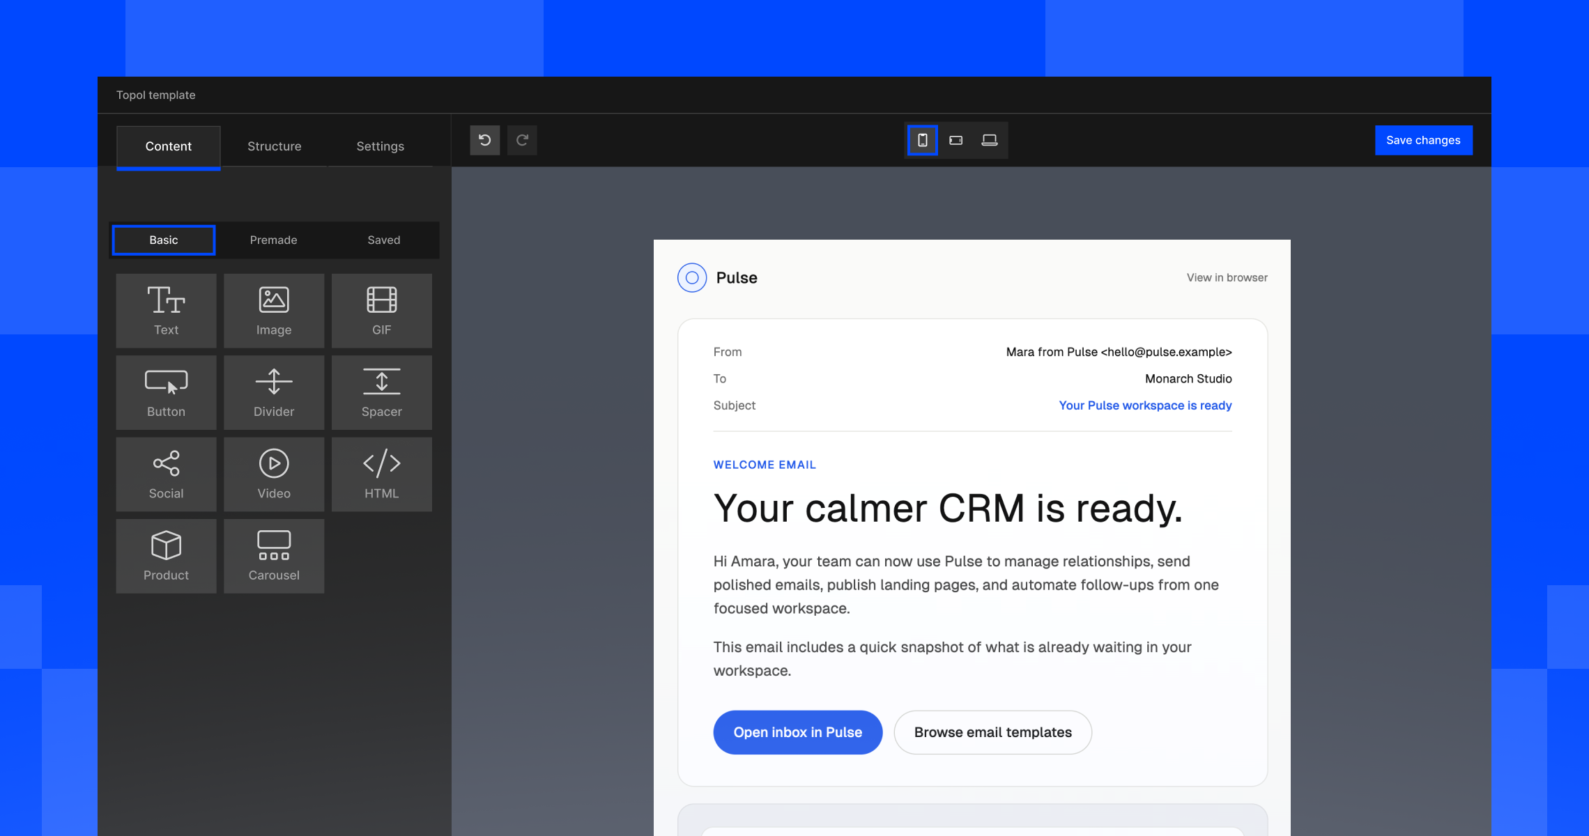
Task: Select the Text content block
Action: [x=166, y=311]
